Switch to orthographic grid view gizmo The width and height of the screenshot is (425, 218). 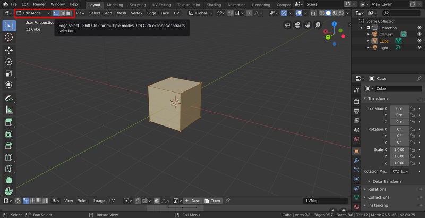click(287, 24)
